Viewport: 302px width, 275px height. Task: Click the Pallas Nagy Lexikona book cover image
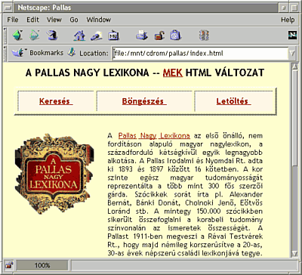(54, 174)
